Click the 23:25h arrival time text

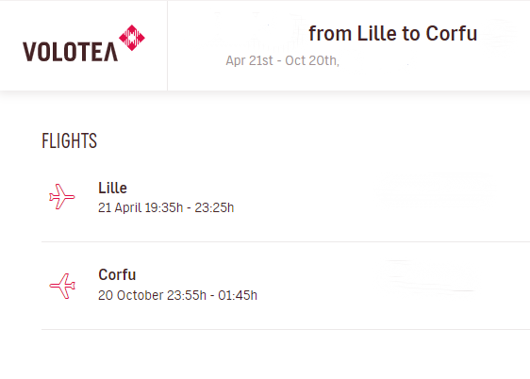[214, 207]
